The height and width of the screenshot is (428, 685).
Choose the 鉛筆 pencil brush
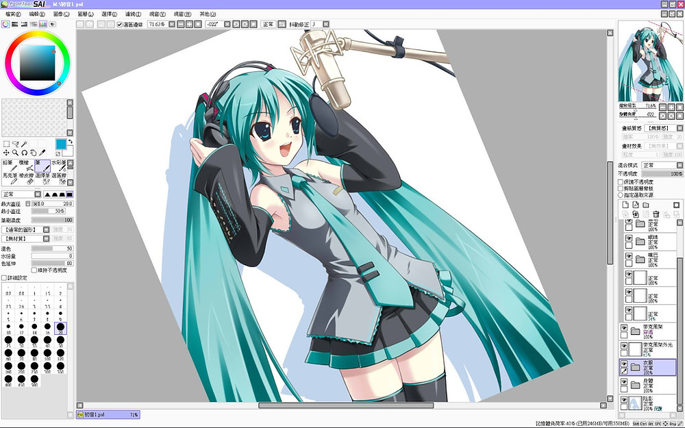10,166
